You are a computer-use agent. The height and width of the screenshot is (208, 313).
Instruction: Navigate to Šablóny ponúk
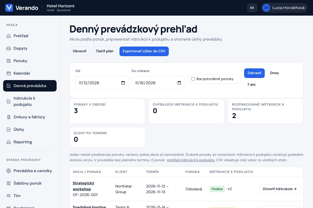tap(30, 183)
